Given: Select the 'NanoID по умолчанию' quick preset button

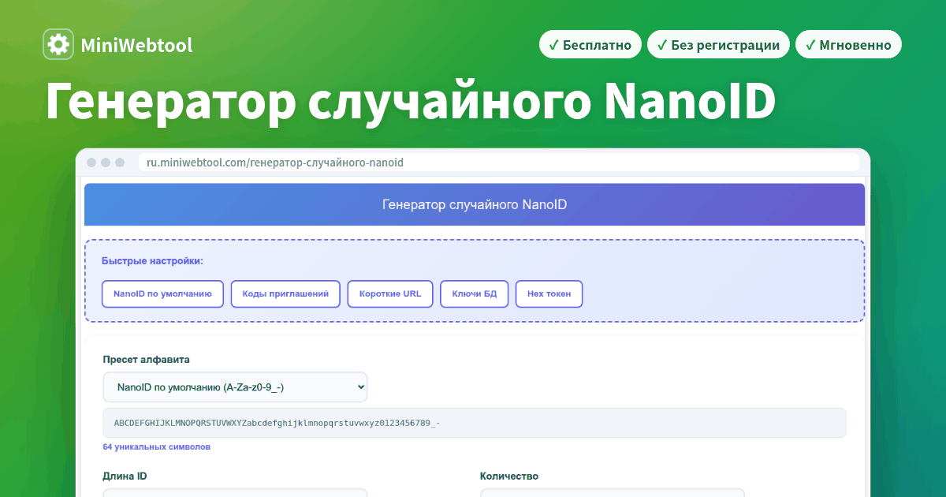Looking at the screenshot, I should point(163,294).
